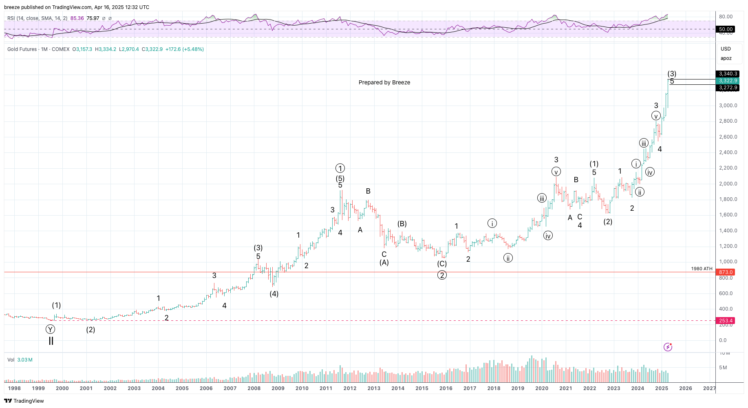Click the TradingView logo at bottom left
748x408 pixels.
[24, 401]
